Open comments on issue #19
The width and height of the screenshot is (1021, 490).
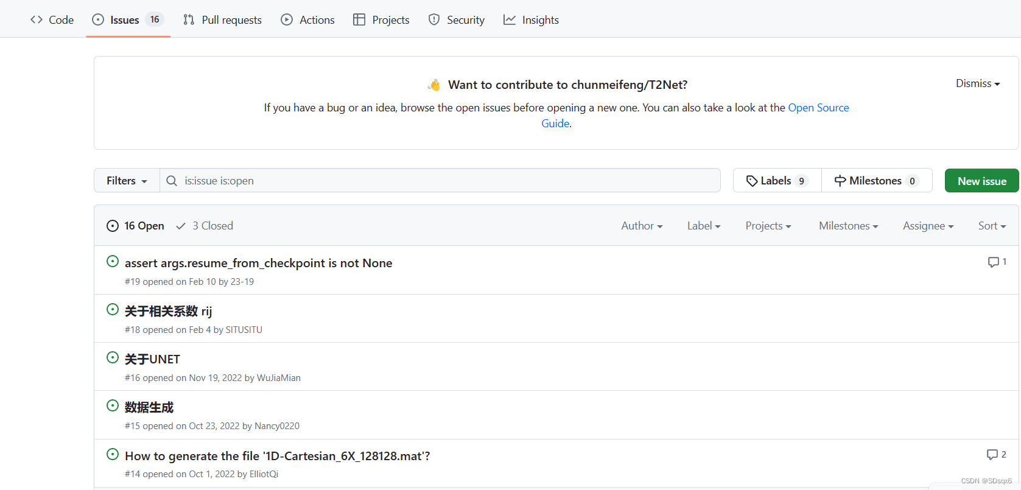(997, 262)
